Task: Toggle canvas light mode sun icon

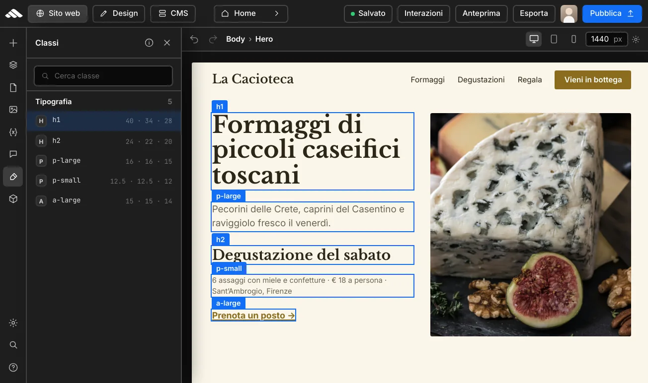Action: tap(636, 39)
